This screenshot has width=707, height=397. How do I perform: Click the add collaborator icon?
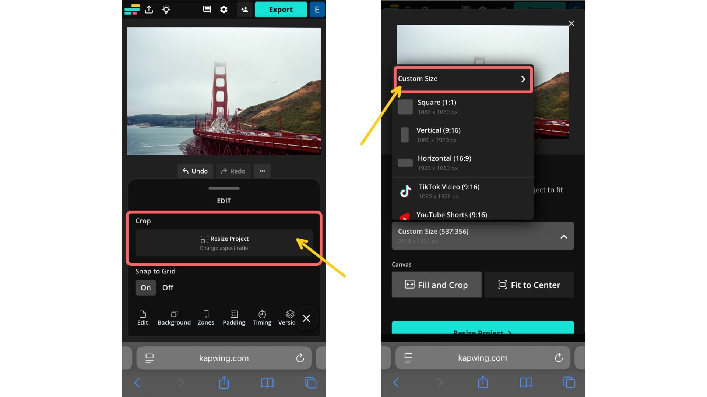coord(245,10)
